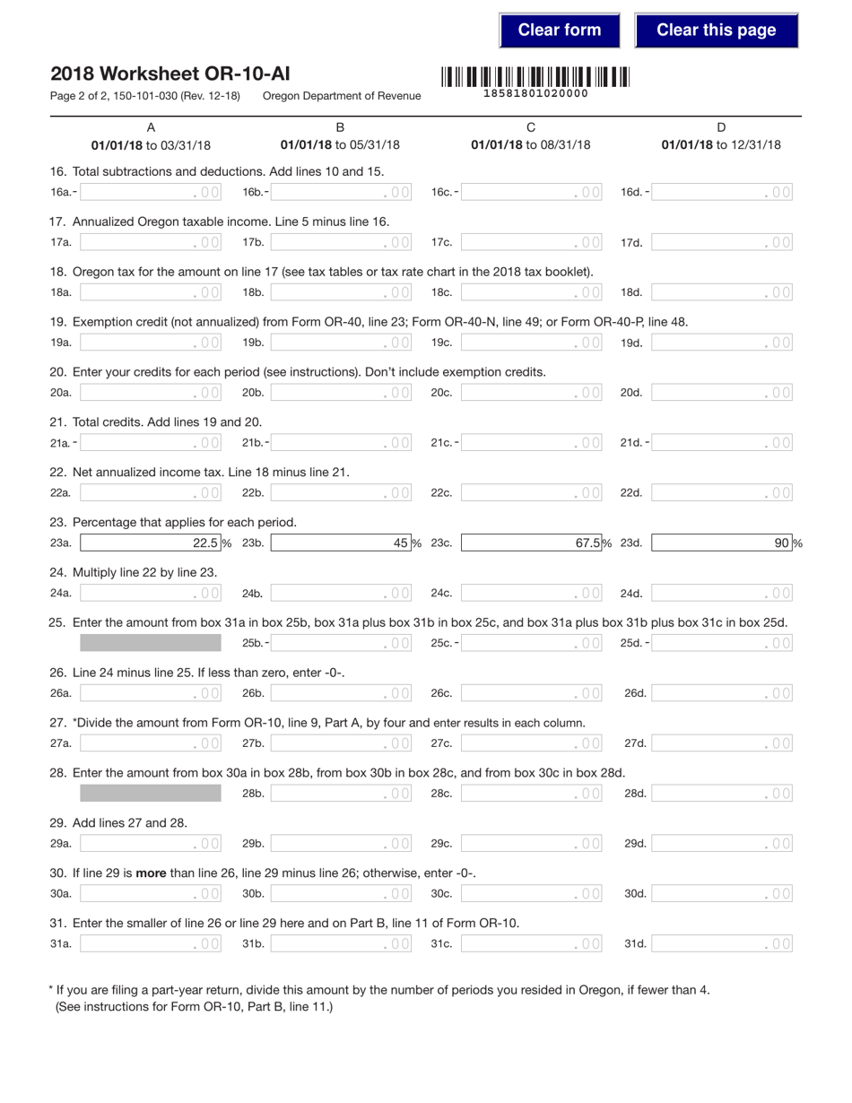Click total credits field 21c

pyautogui.click(x=531, y=442)
